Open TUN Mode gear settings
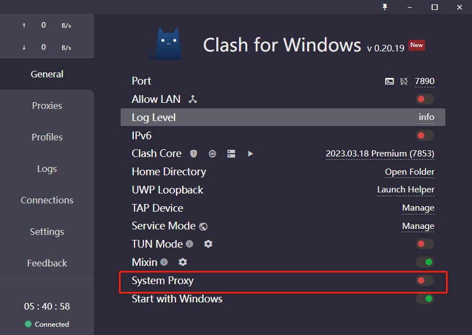Viewport: 472px width, 335px height. 208,244
